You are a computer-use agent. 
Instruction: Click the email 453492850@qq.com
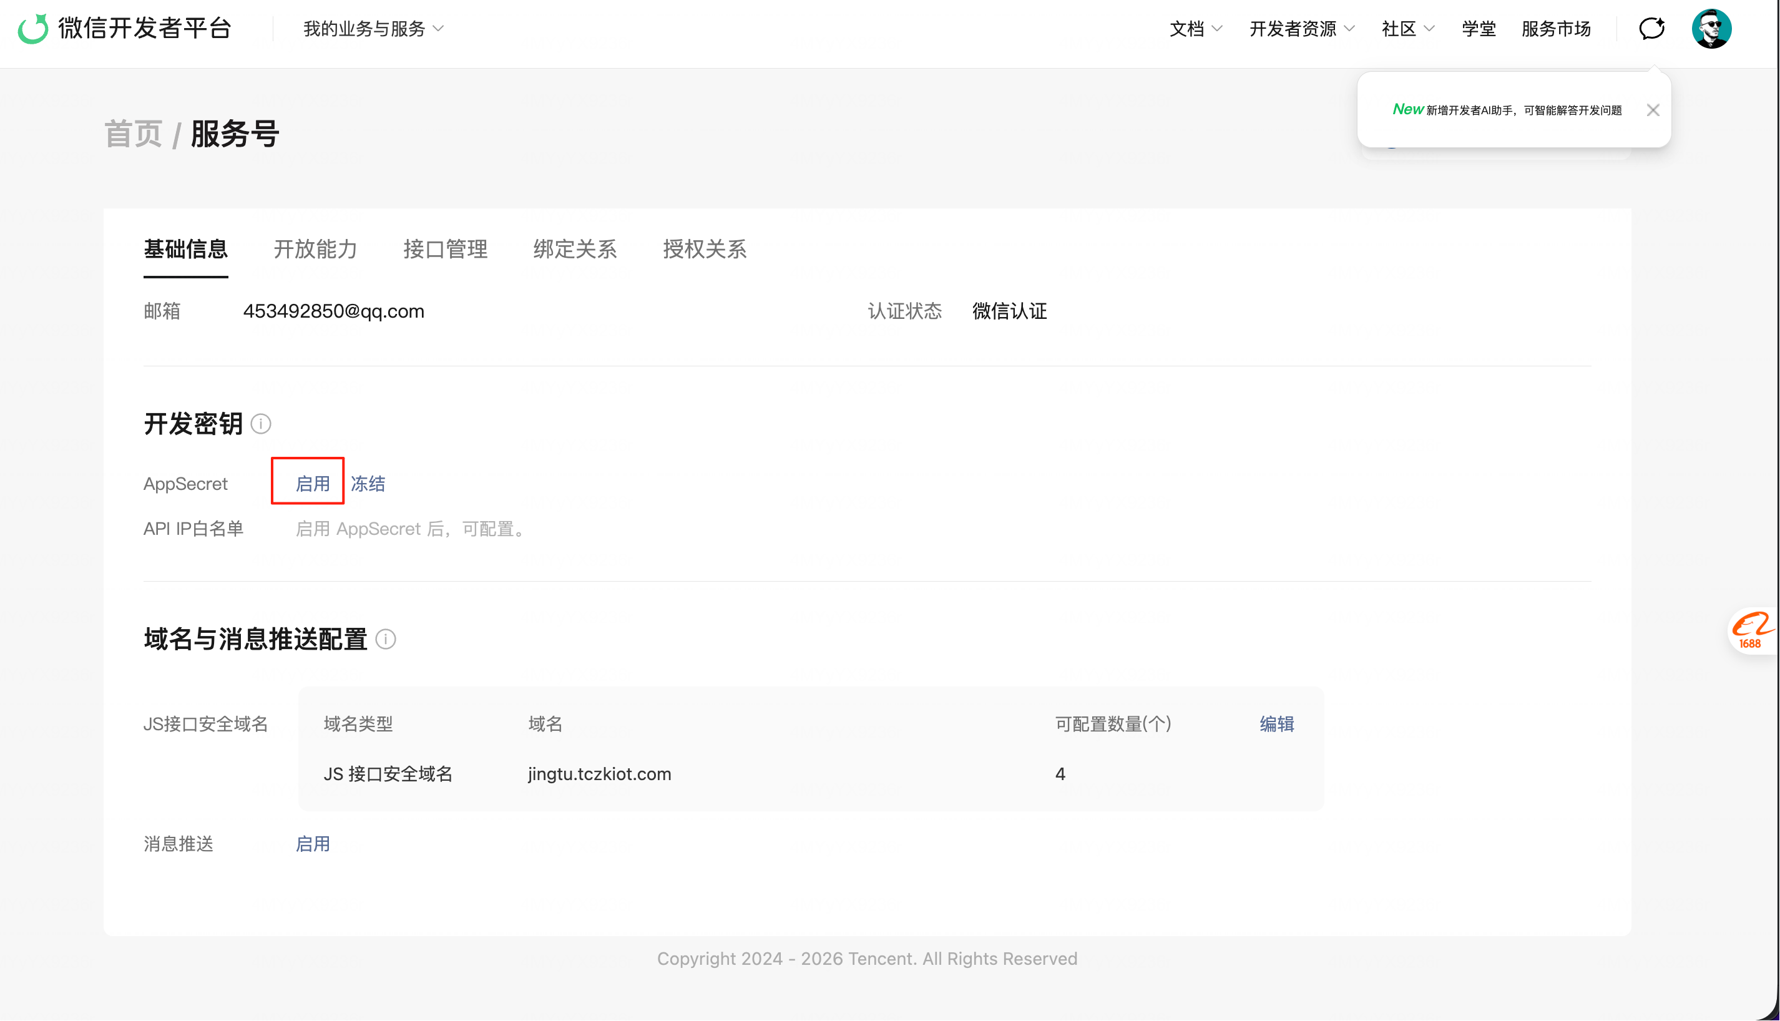click(334, 311)
